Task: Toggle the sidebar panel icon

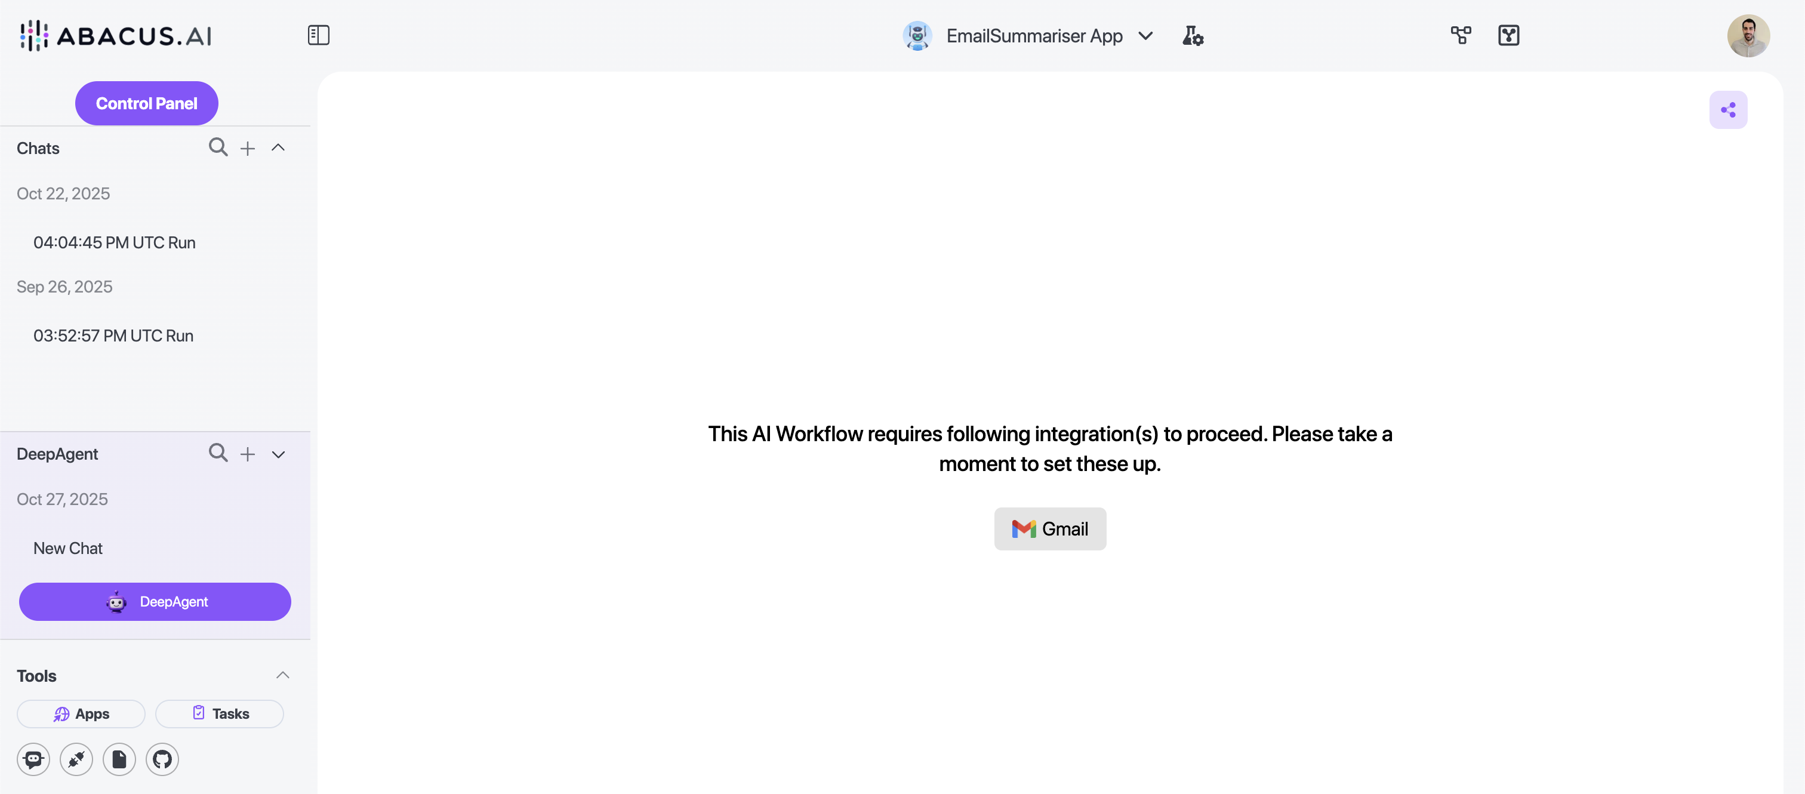Action: (319, 35)
